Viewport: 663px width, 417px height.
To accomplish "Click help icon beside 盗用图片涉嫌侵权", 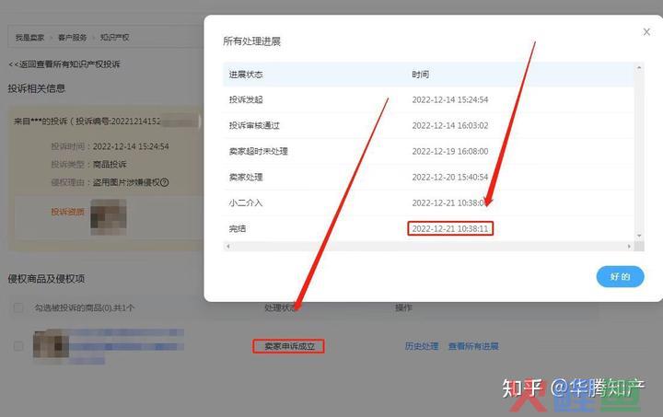I will point(165,182).
